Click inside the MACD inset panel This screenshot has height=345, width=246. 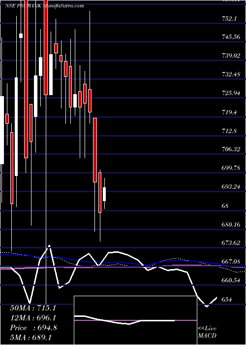tap(135, 320)
